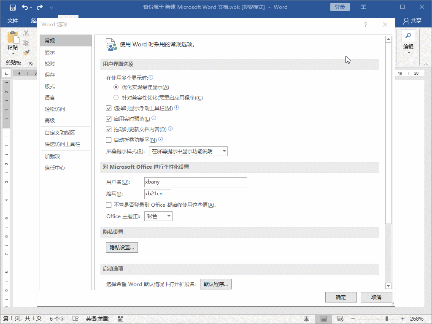Open the 屏幕提示样式 dropdown

tap(188, 151)
